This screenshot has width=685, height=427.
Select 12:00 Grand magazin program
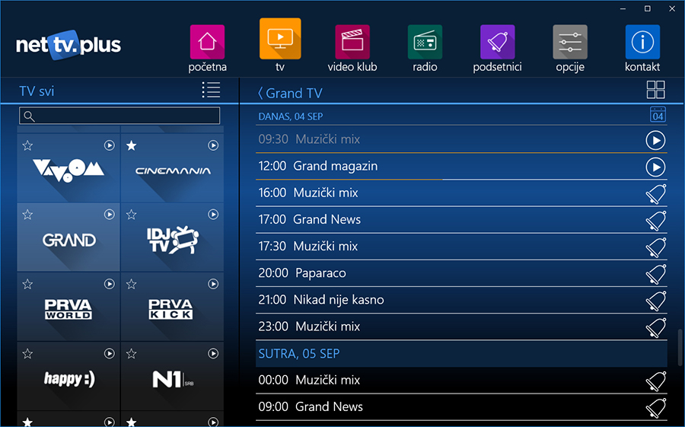(461, 167)
